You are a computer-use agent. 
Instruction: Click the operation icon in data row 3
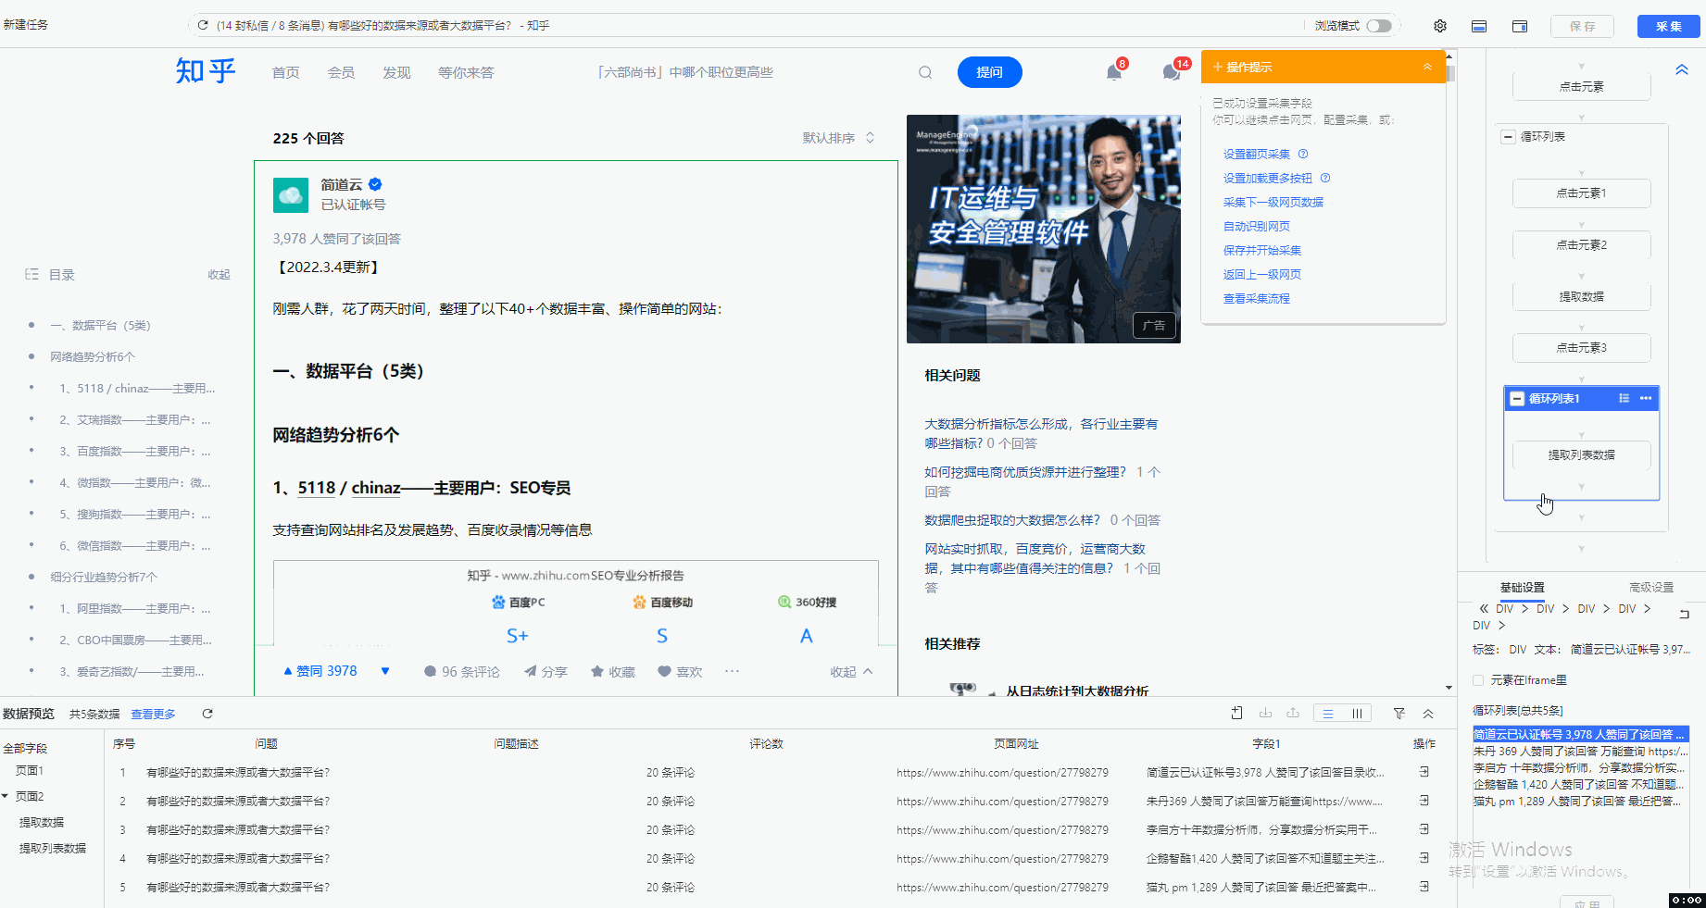click(1424, 829)
